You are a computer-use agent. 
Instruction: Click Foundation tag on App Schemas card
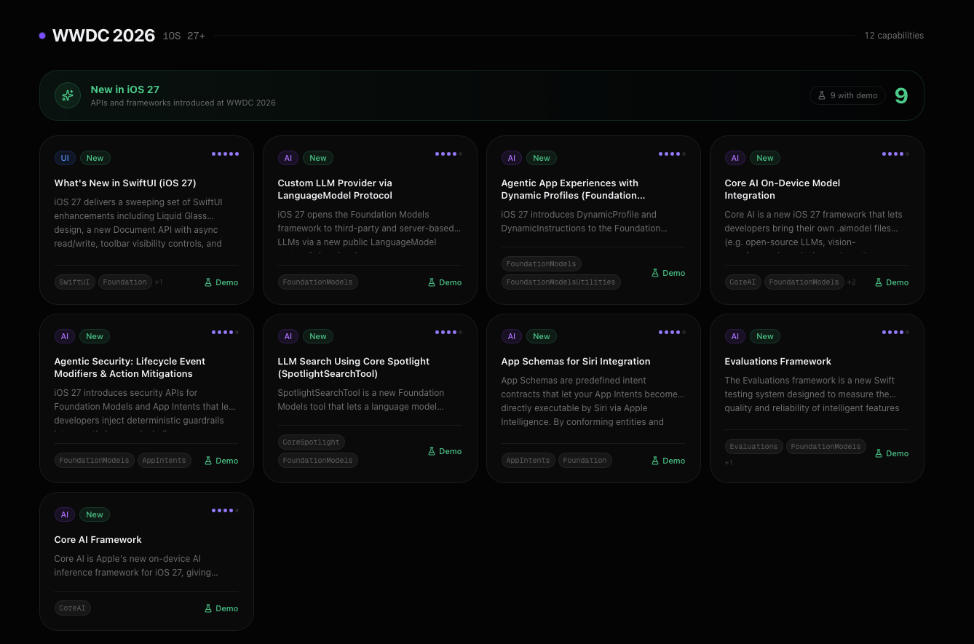[585, 461]
